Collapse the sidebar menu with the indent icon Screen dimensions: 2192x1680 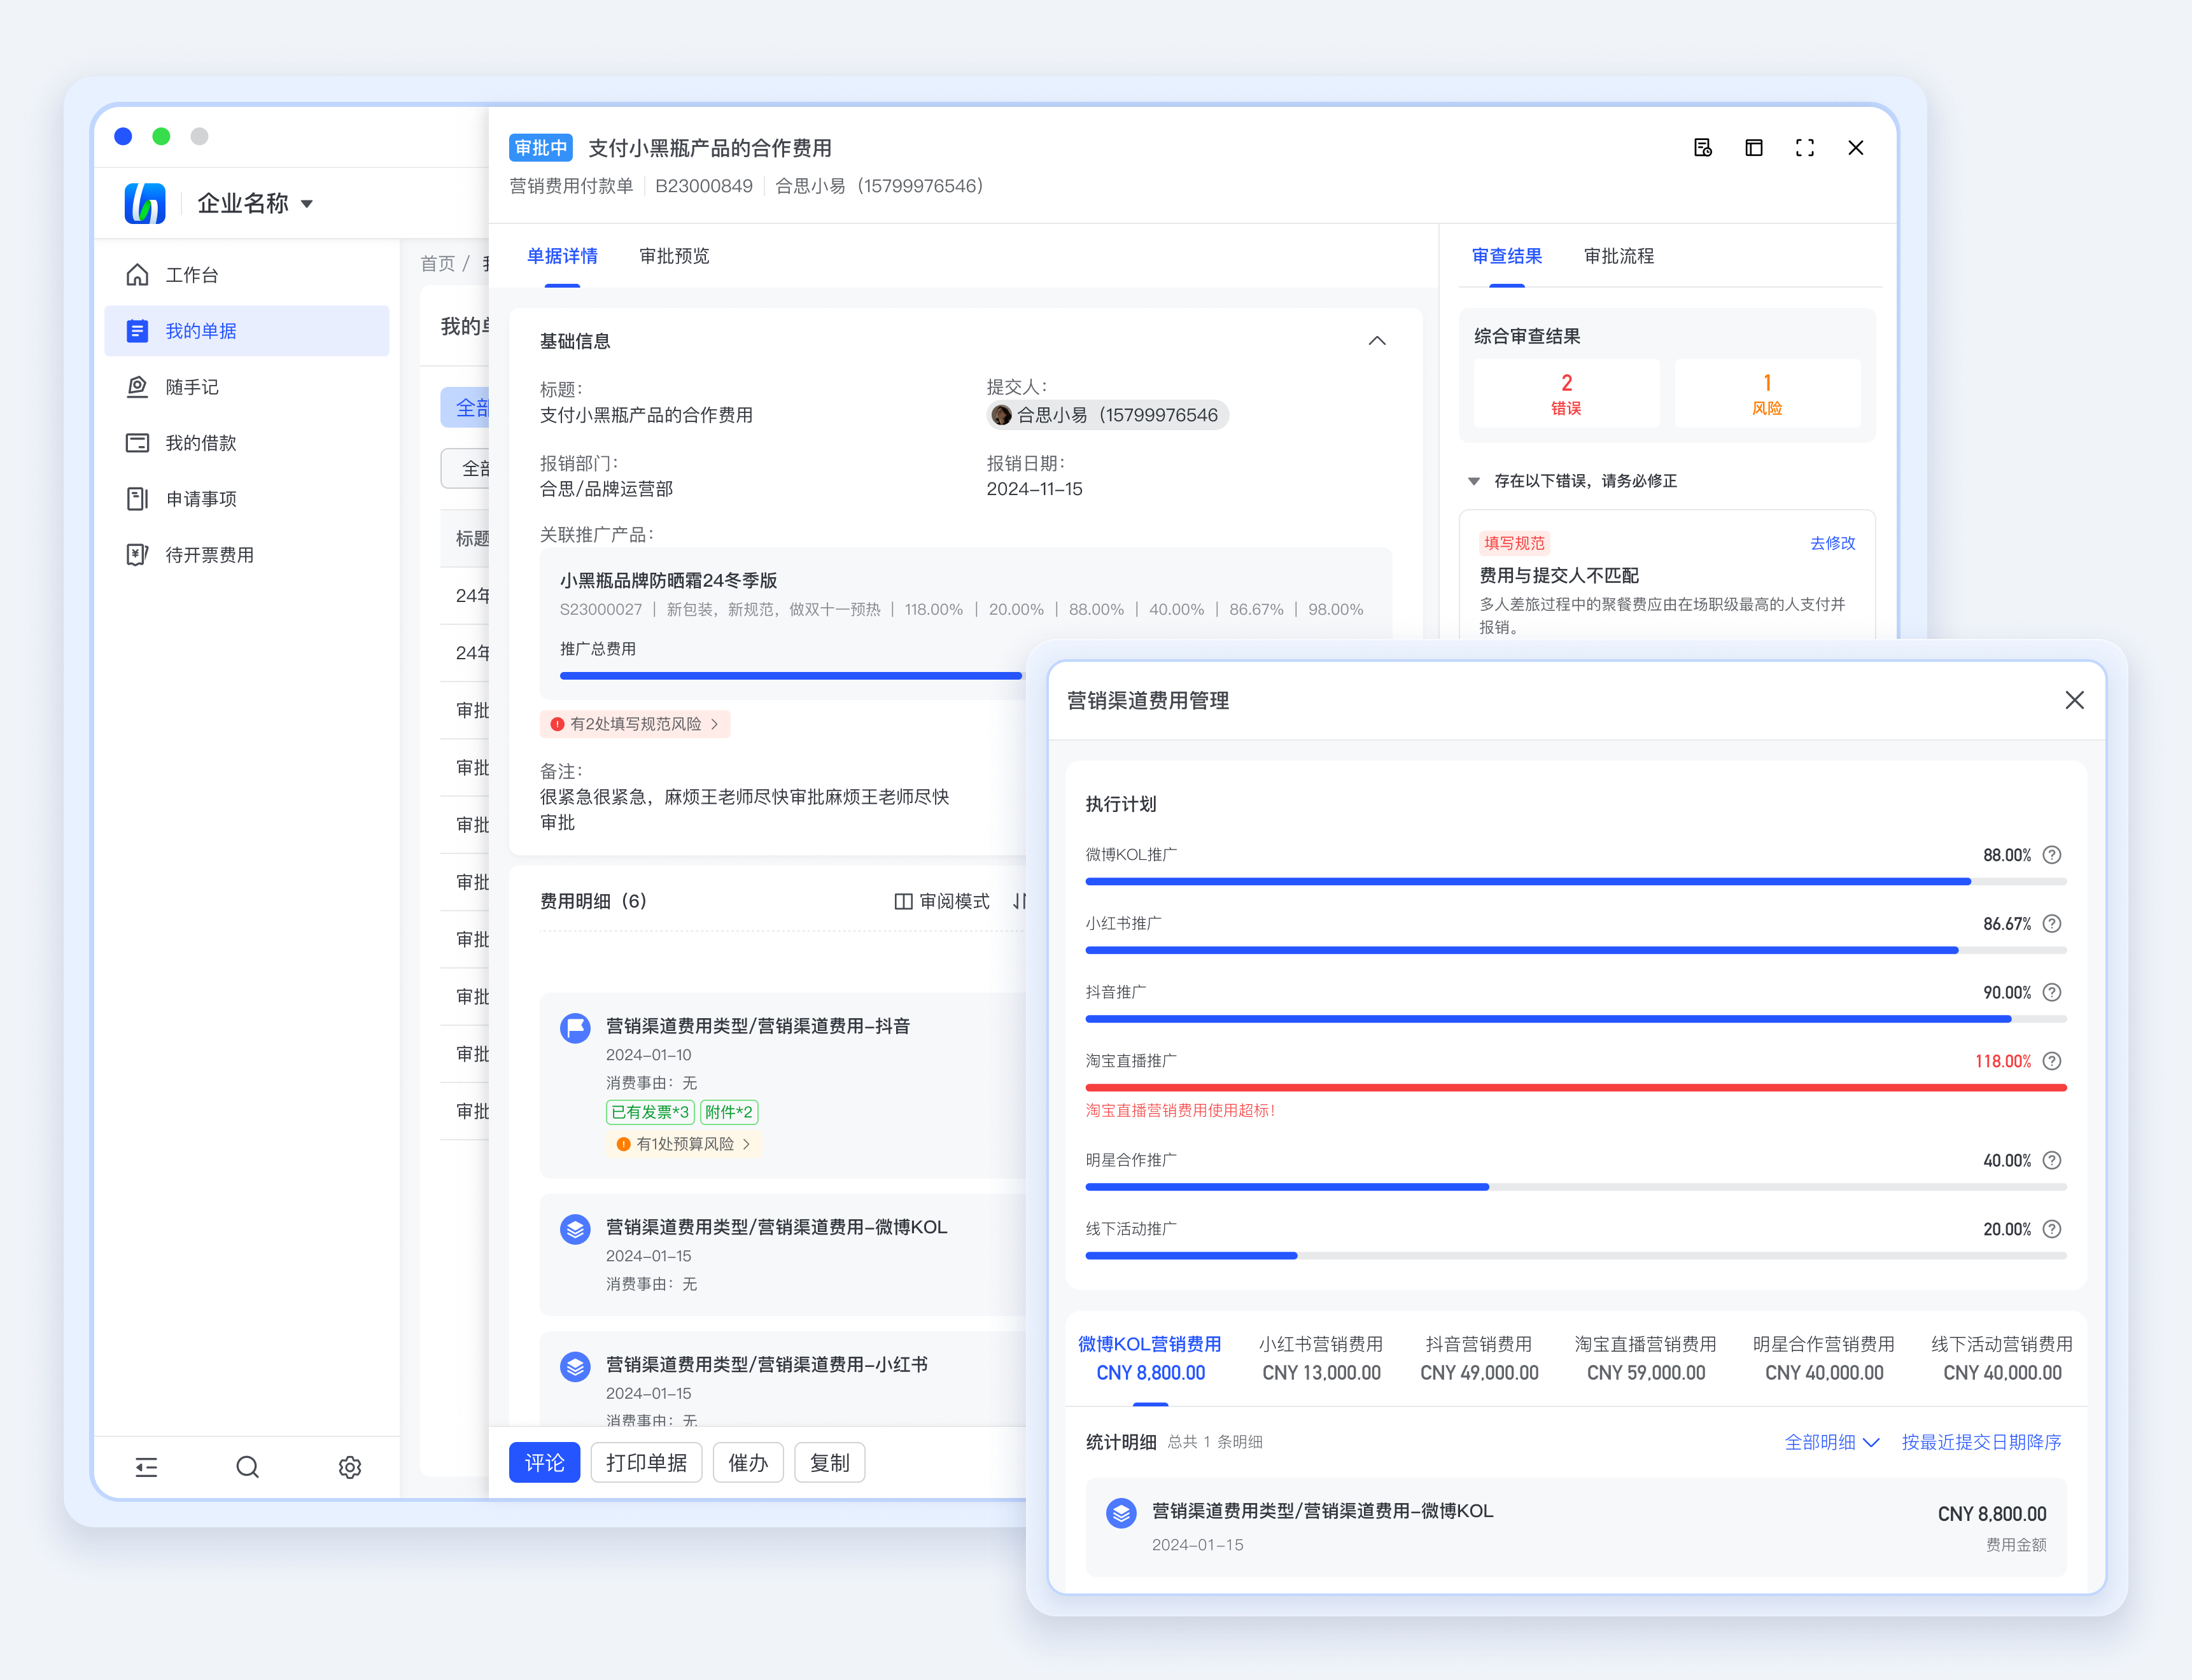pyautogui.click(x=146, y=1467)
